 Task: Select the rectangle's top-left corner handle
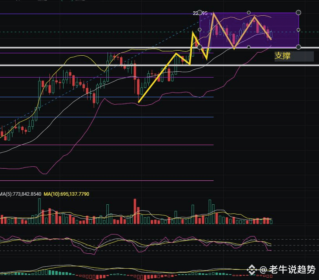point(200,13)
